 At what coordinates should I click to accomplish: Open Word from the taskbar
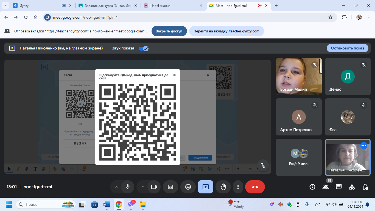tap(107, 204)
